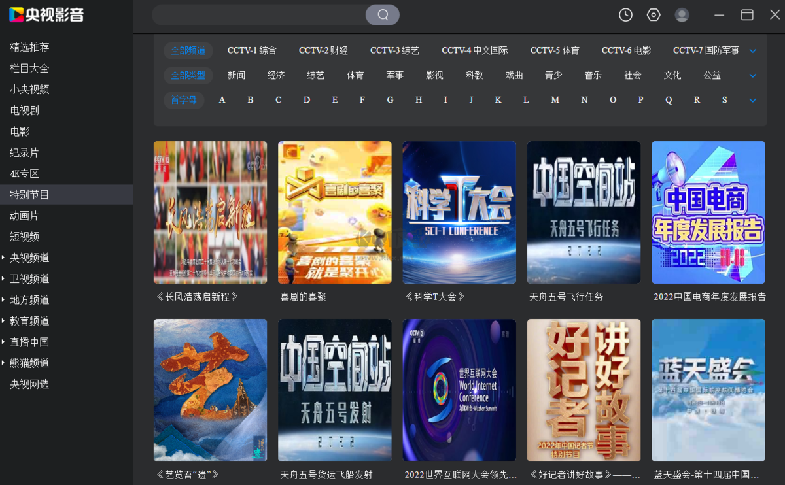Open 纪录片 from the sidebar menu
The height and width of the screenshot is (485, 785).
pyautogui.click(x=23, y=152)
